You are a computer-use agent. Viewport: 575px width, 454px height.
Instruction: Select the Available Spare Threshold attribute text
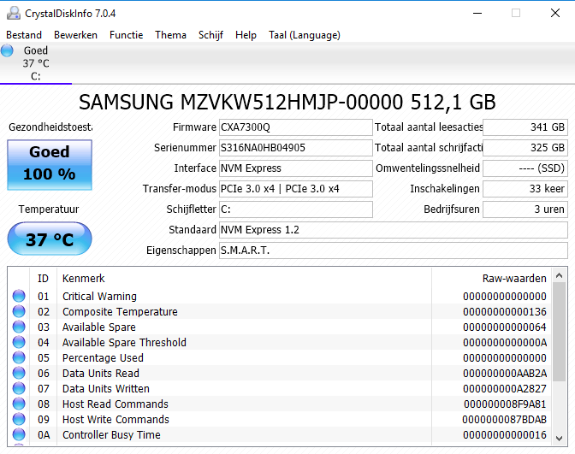coord(124,342)
